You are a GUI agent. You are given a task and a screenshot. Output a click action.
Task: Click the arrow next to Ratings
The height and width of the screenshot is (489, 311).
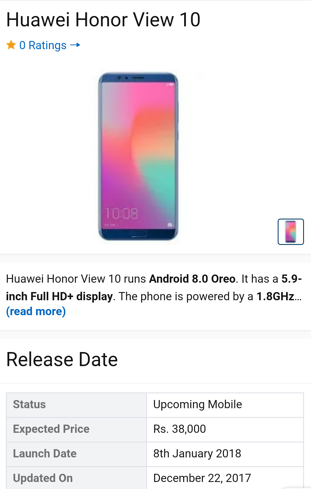pos(75,45)
